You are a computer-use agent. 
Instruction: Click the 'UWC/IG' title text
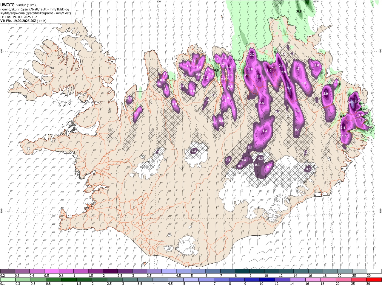(x=7, y=5)
